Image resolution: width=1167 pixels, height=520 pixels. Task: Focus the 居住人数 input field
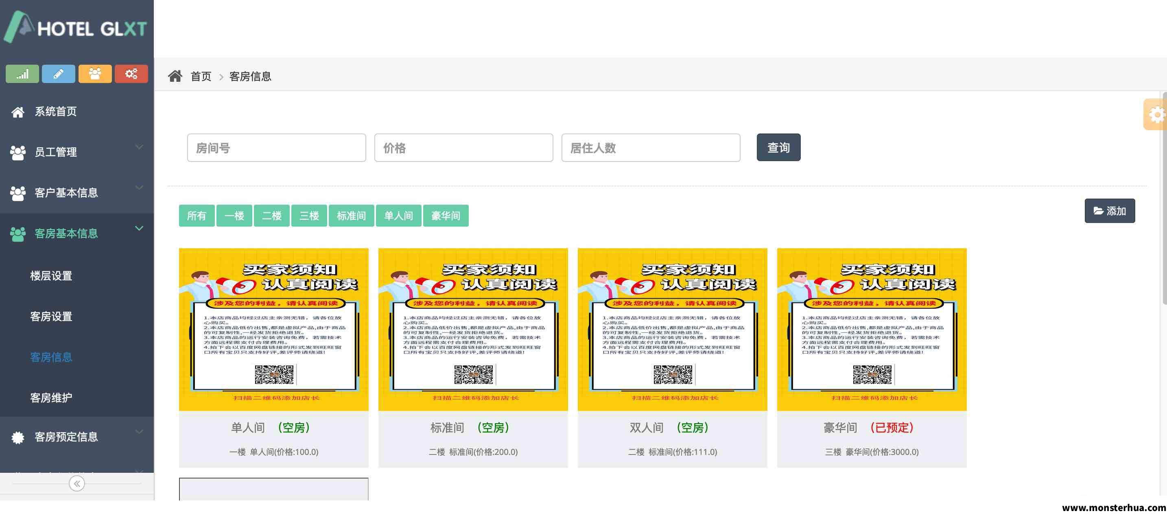pos(651,148)
